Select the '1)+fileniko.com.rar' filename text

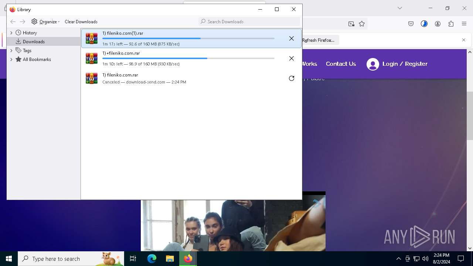coord(121,53)
